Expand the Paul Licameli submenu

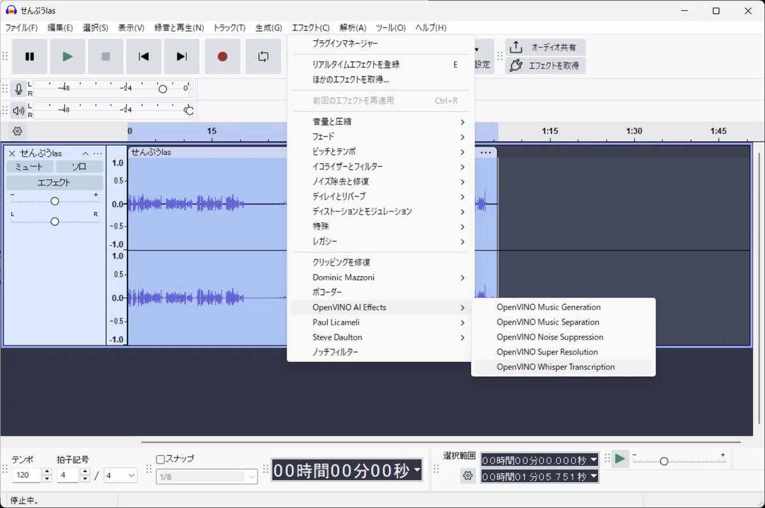point(381,323)
